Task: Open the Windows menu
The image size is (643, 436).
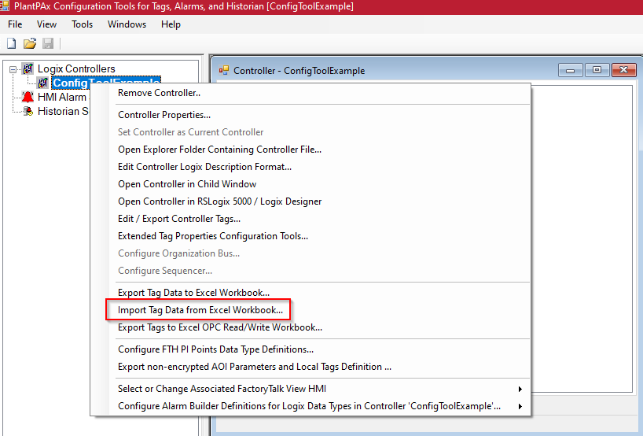Action: point(127,24)
